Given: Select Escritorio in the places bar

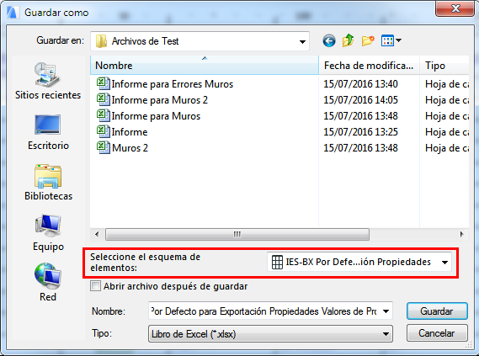Looking at the screenshot, I should 48,132.
